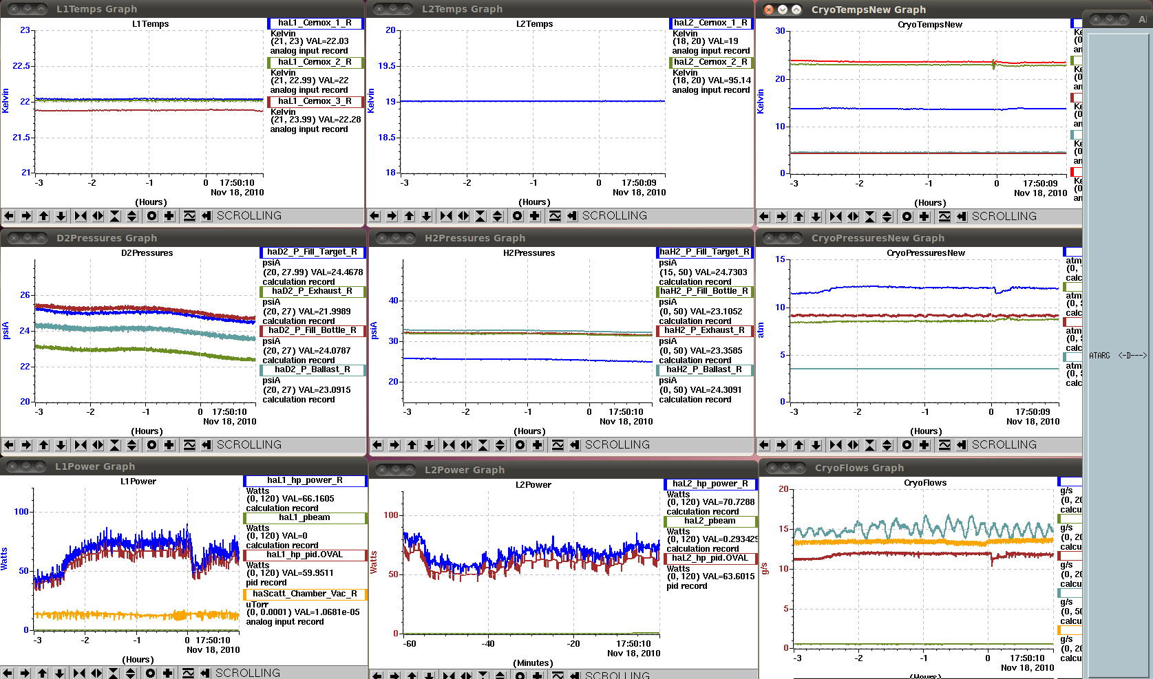
Task: Select the haH2_P_Exhaust_R legend entry
Action: 705,330
